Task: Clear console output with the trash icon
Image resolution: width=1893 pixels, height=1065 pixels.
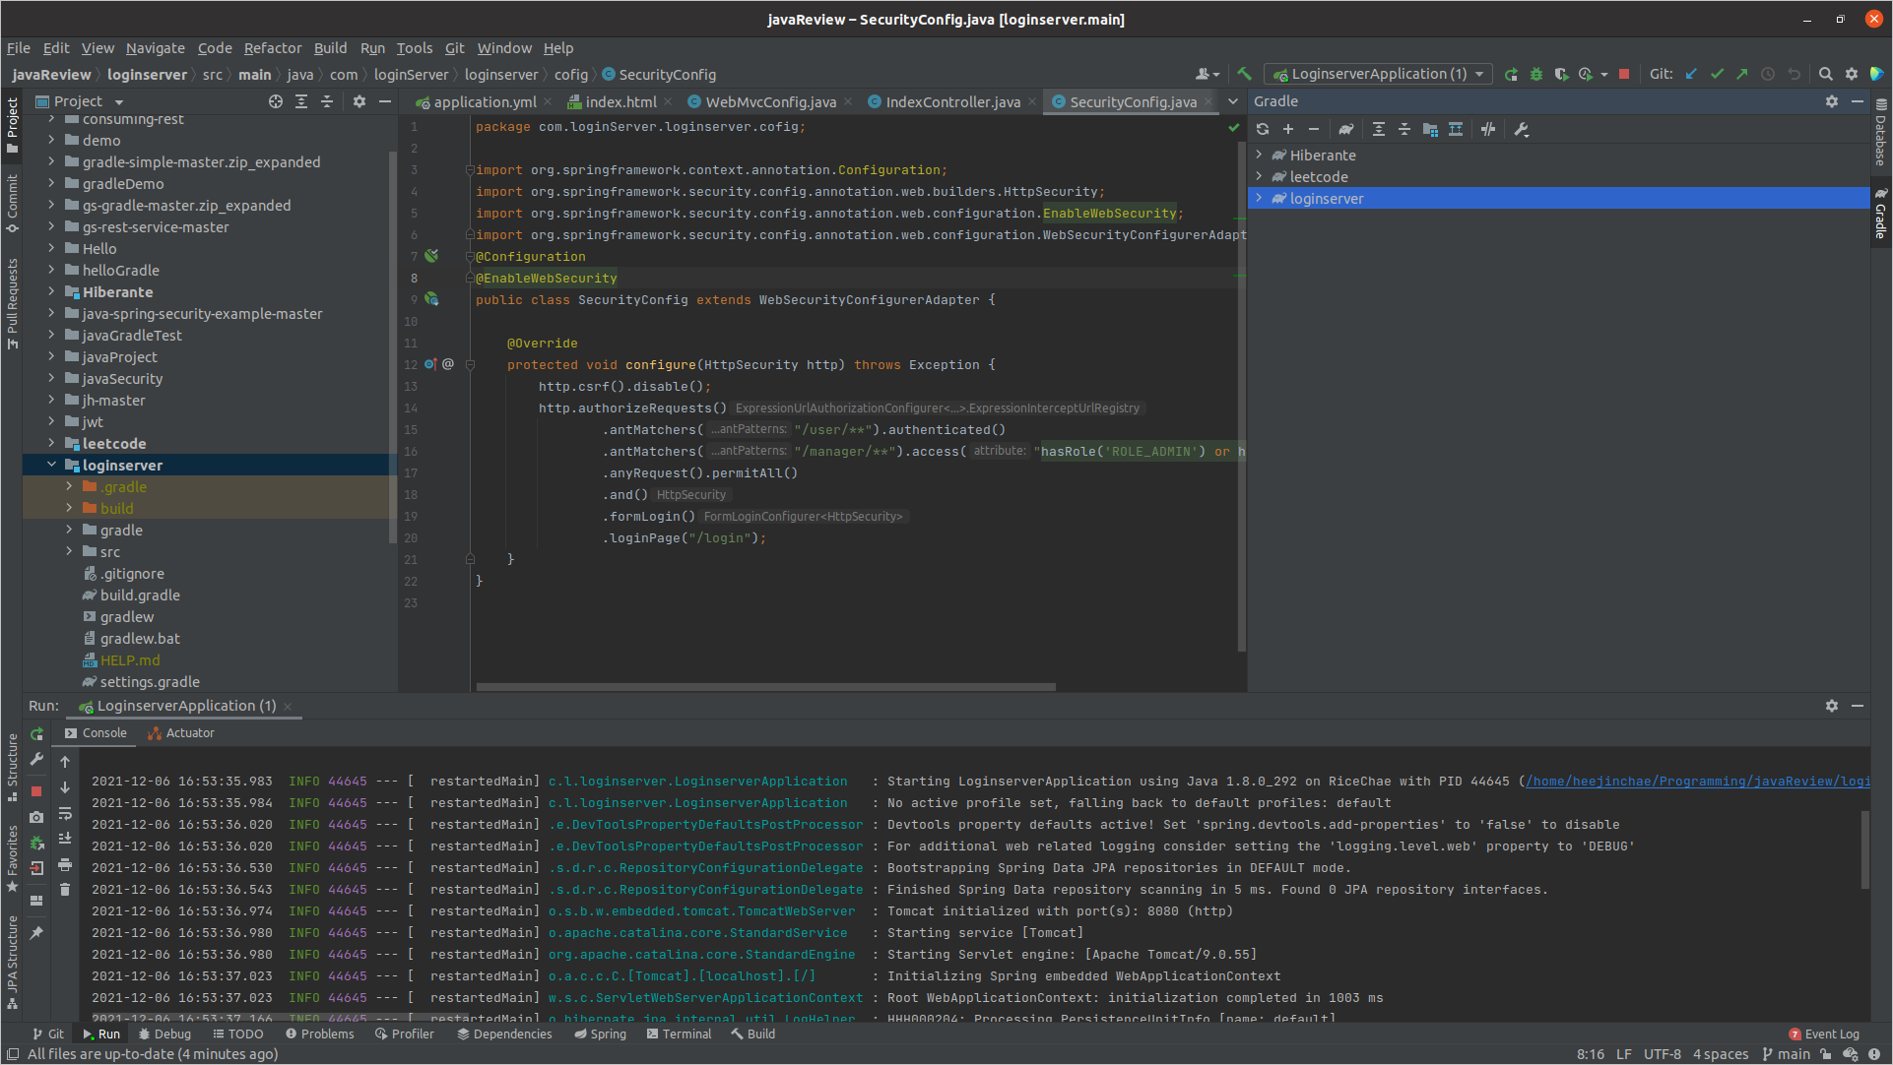Action: [x=65, y=890]
